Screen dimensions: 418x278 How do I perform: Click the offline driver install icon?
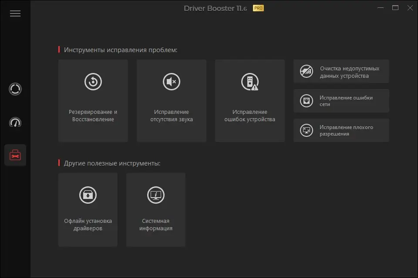88,195
